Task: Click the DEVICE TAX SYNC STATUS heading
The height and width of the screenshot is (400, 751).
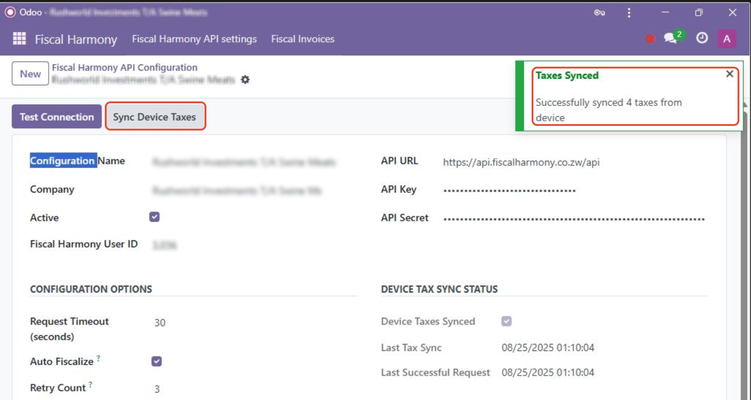Action: pyautogui.click(x=439, y=289)
